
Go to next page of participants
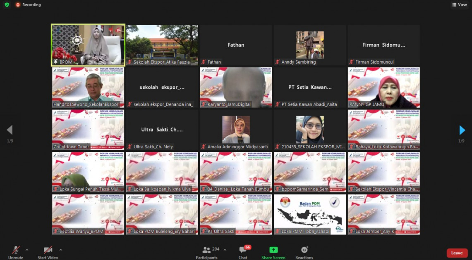(x=462, y=130)
